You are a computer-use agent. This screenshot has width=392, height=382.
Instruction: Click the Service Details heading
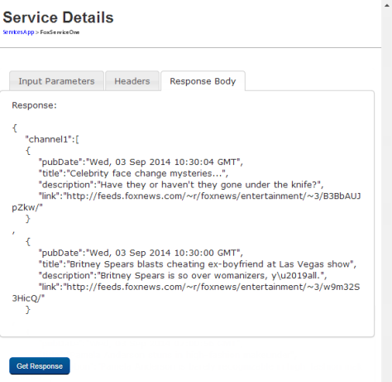pos(58,17)
